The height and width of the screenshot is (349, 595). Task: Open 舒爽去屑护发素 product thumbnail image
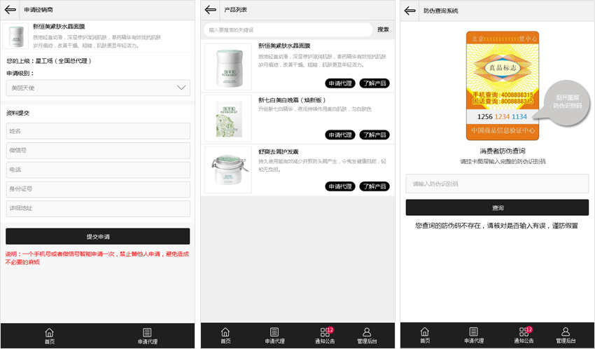[x=228, y=170]
